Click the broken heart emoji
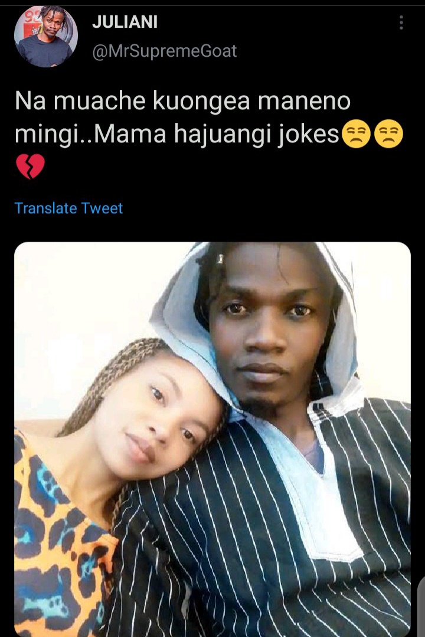Screen dimensions: 425x637 point(30,166)
